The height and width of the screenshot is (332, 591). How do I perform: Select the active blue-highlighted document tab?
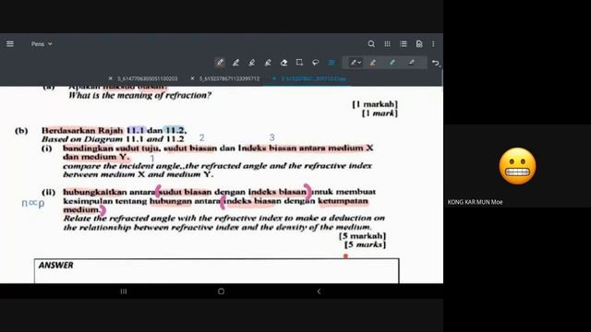coord(314,78)
